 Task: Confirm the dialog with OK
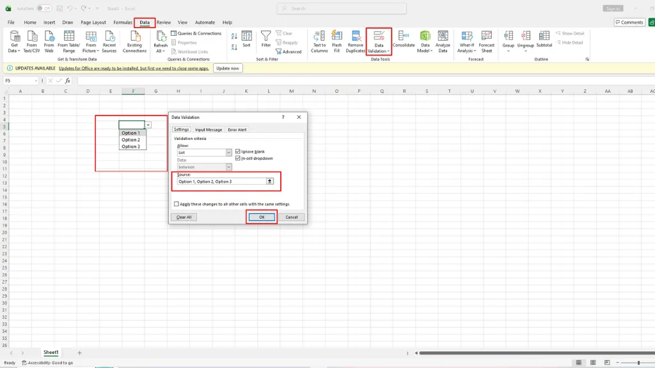coord(262,217)
